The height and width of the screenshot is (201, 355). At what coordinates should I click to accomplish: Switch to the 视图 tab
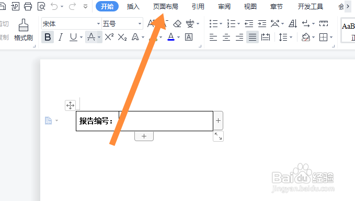click(x=250, y=7)
